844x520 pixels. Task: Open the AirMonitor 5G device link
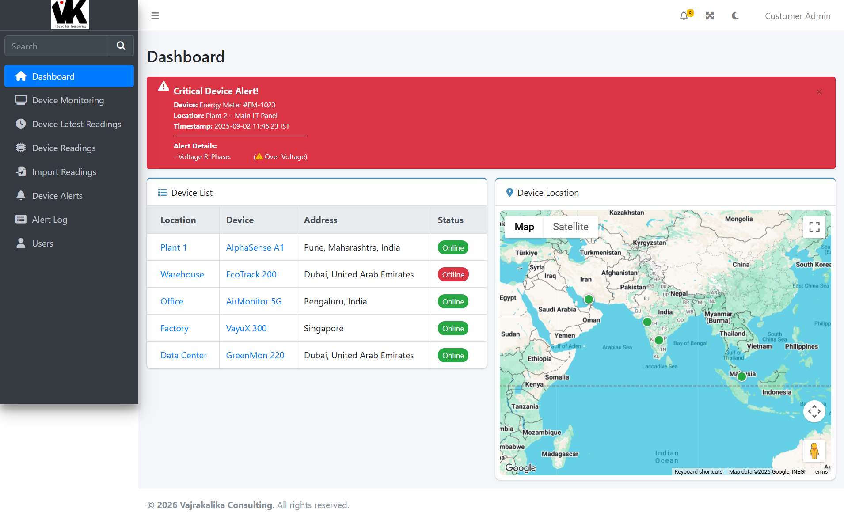(x=254, y=301)
